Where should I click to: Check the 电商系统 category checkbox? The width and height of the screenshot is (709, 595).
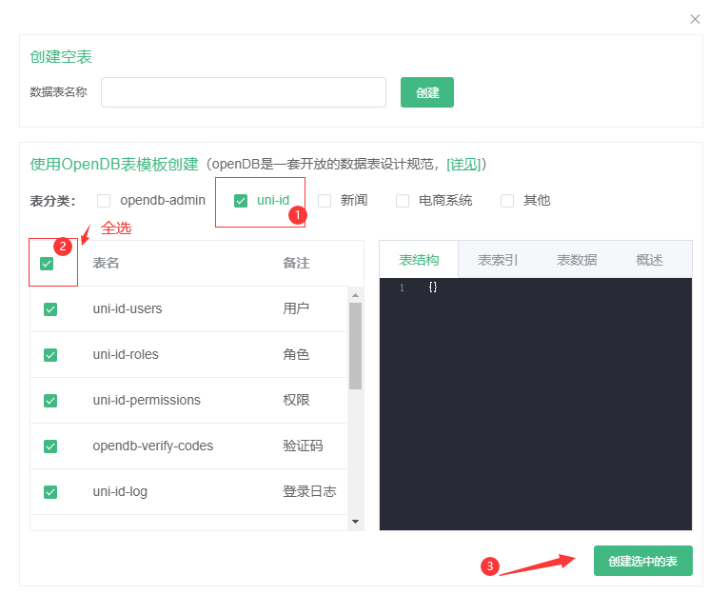[403, 201]
